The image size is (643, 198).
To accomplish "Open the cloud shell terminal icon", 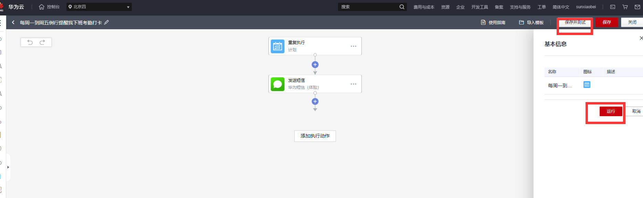I will click(x=613, y=7).
